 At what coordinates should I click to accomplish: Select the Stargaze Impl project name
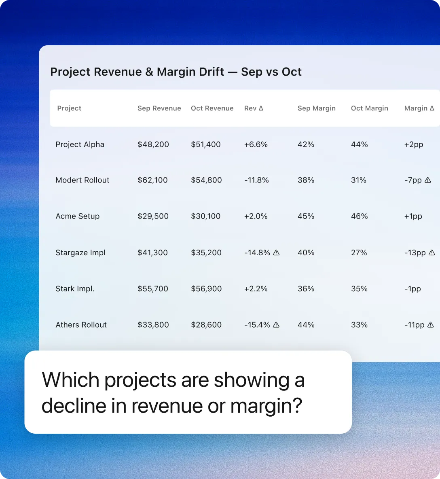80,252
